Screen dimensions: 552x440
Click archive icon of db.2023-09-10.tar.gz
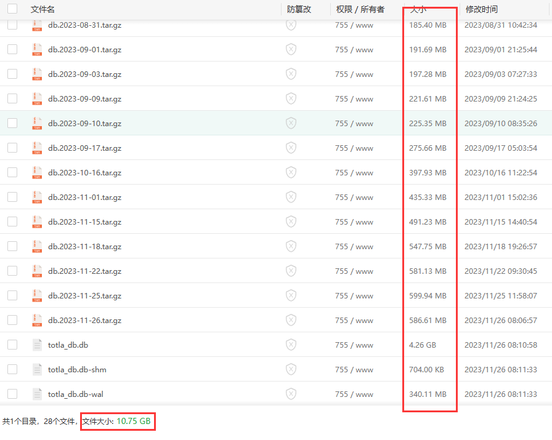pyautogui.click(x=37, y=123)
